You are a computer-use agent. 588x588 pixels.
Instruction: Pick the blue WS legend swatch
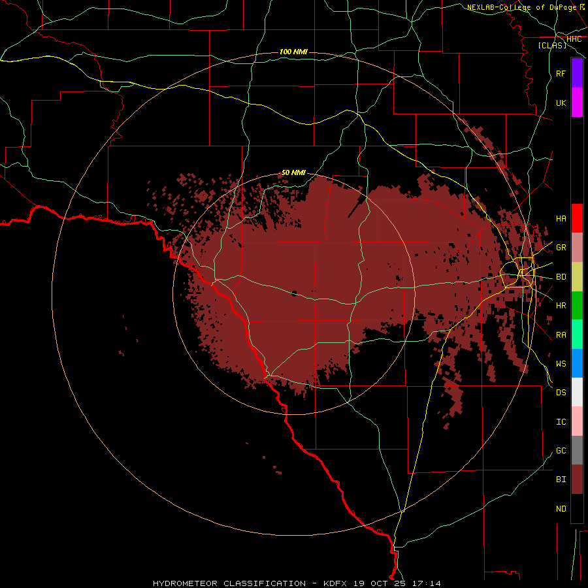[x=577, y=363]
